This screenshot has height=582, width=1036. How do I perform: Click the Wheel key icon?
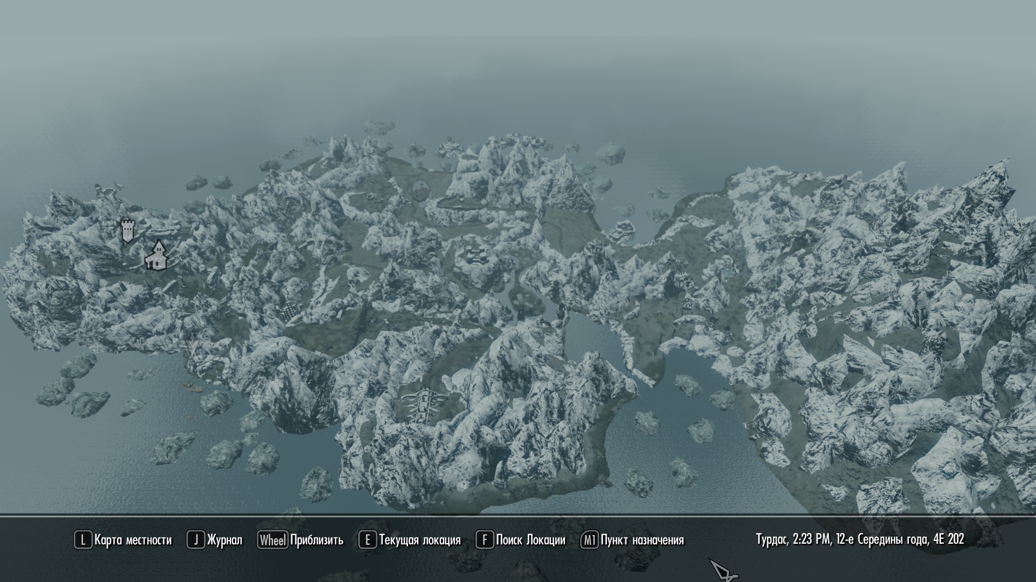coord(272,540)
